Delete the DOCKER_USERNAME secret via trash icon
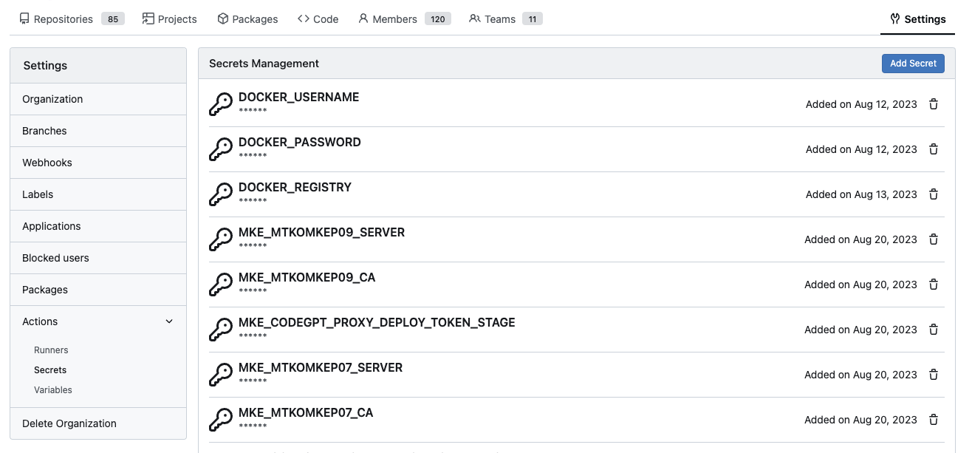 (934, 104)
